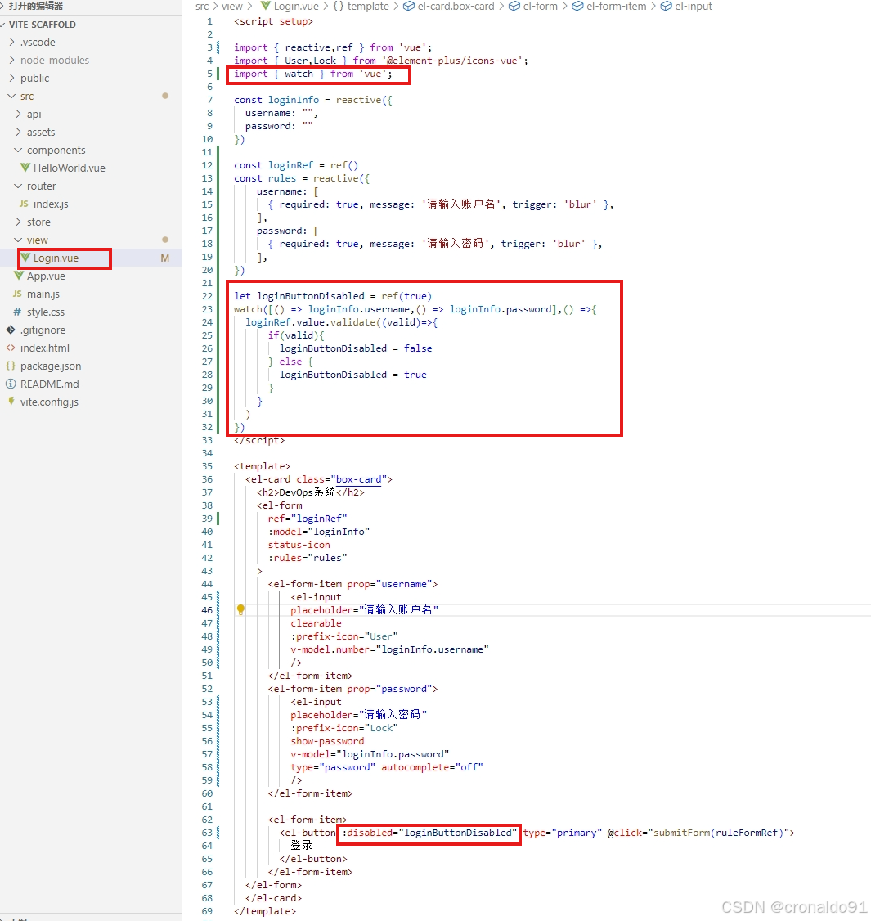This screenshot has height=921, width=871.
Task: Expand the 打开的编辑器 section header
Action: [x=36, y=6]
